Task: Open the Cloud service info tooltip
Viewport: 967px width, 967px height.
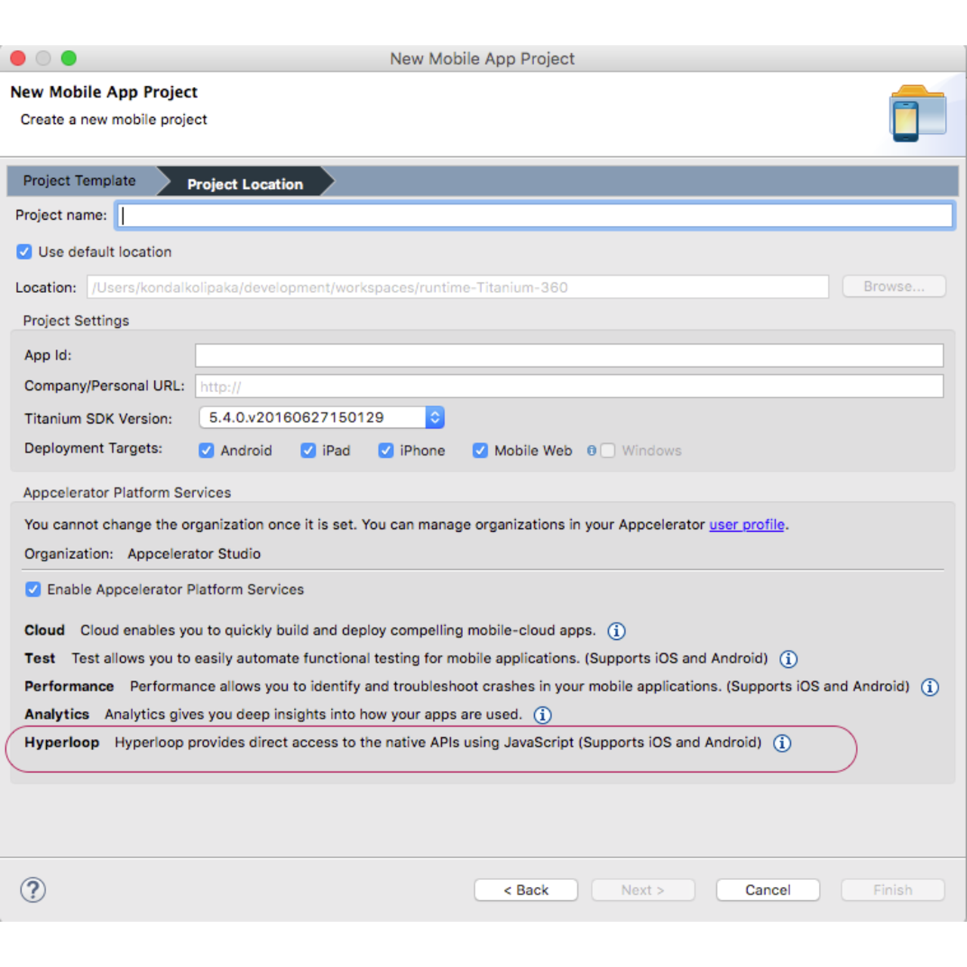Action: tap(616, 631)
